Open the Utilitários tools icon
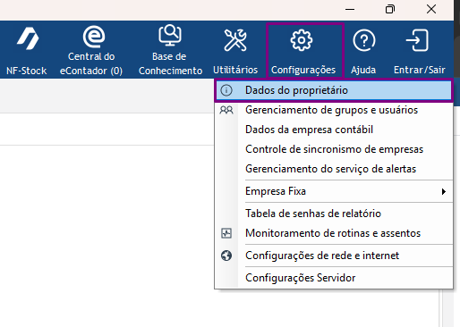Screen dimensions: 460x327 click(235, 40)
